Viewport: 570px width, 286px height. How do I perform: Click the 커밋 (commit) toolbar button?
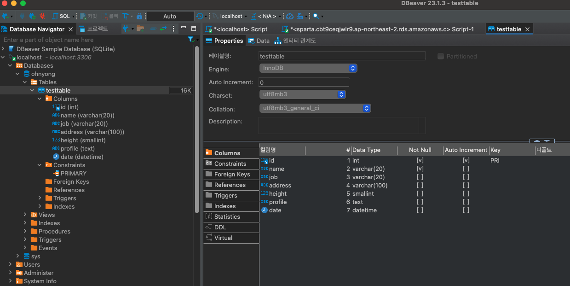click(x=88, y=16)
